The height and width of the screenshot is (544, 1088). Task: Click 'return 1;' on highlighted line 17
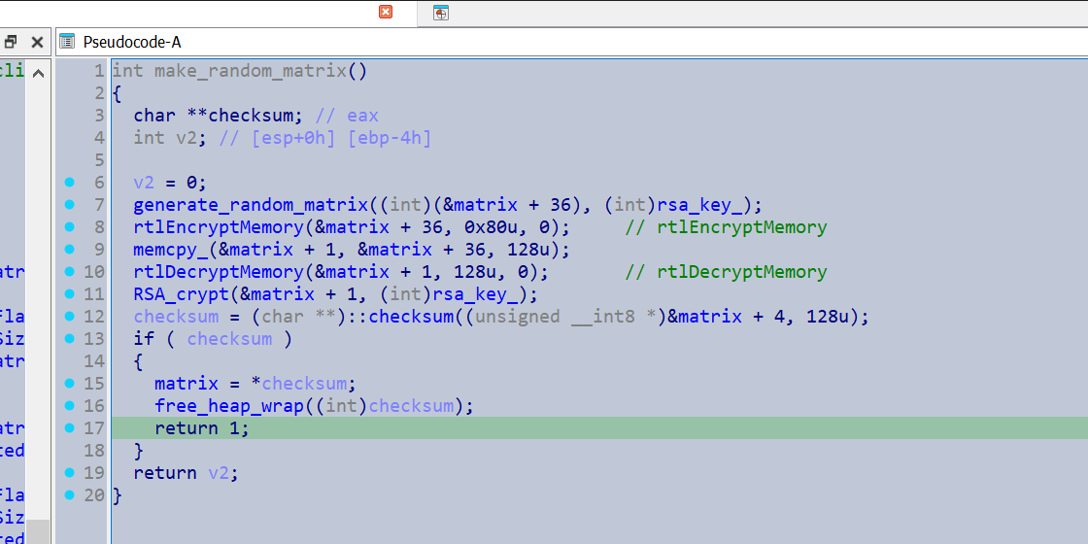click(202, 428)
